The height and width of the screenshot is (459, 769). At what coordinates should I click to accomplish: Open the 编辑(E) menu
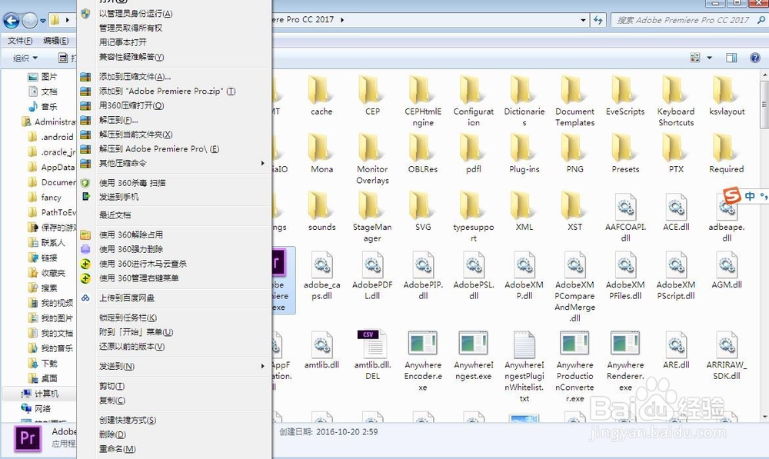coord(56,41)
